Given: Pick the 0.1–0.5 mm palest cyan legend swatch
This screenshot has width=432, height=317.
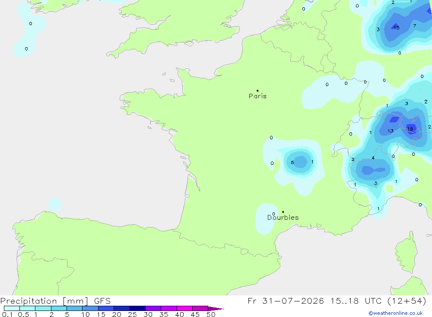Looking at the screenshot, I should tap(12, 308).
